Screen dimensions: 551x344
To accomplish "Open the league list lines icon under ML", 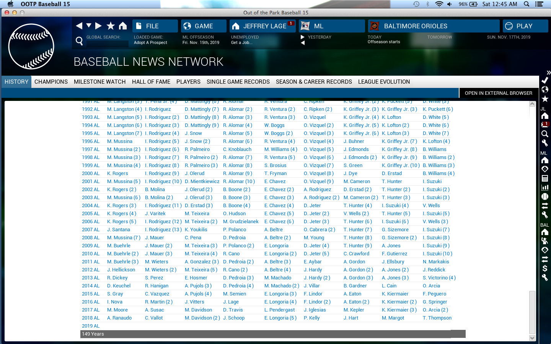I will 545,178.
